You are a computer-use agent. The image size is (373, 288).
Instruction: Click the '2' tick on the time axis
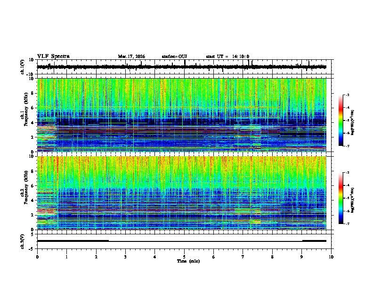(x=96, y=257)
